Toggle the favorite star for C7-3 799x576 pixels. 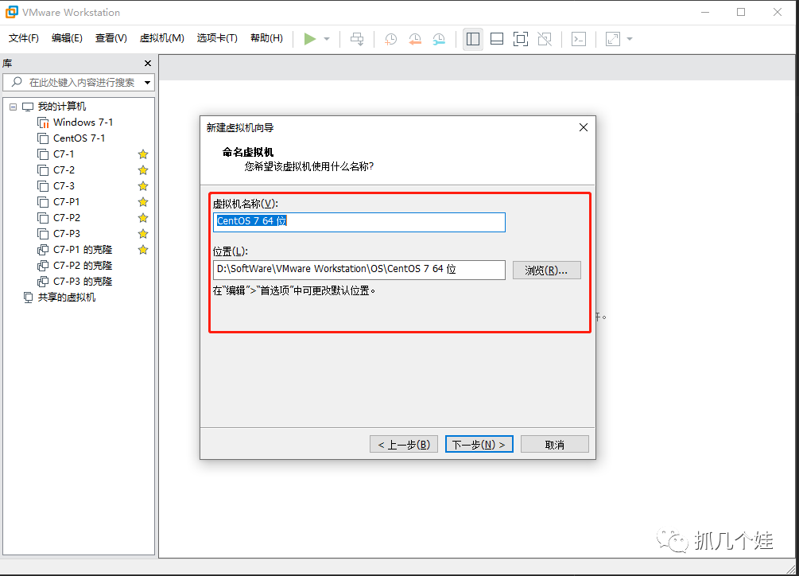[x=143, y=185]
